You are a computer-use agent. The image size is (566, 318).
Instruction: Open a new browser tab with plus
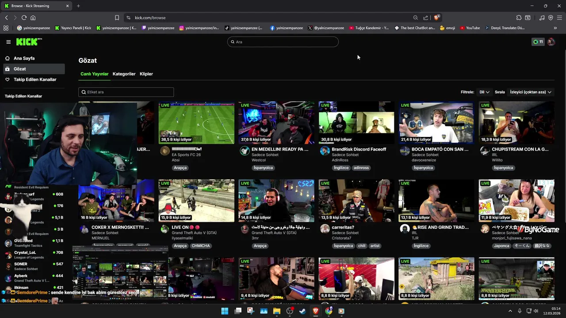pyautogui.click(x=78, y=6)
